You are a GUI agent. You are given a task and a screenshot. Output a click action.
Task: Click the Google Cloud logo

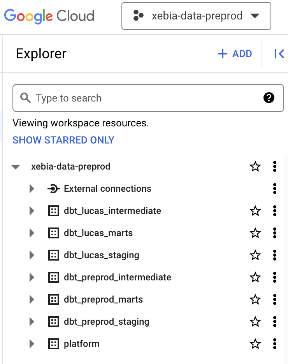49,16
